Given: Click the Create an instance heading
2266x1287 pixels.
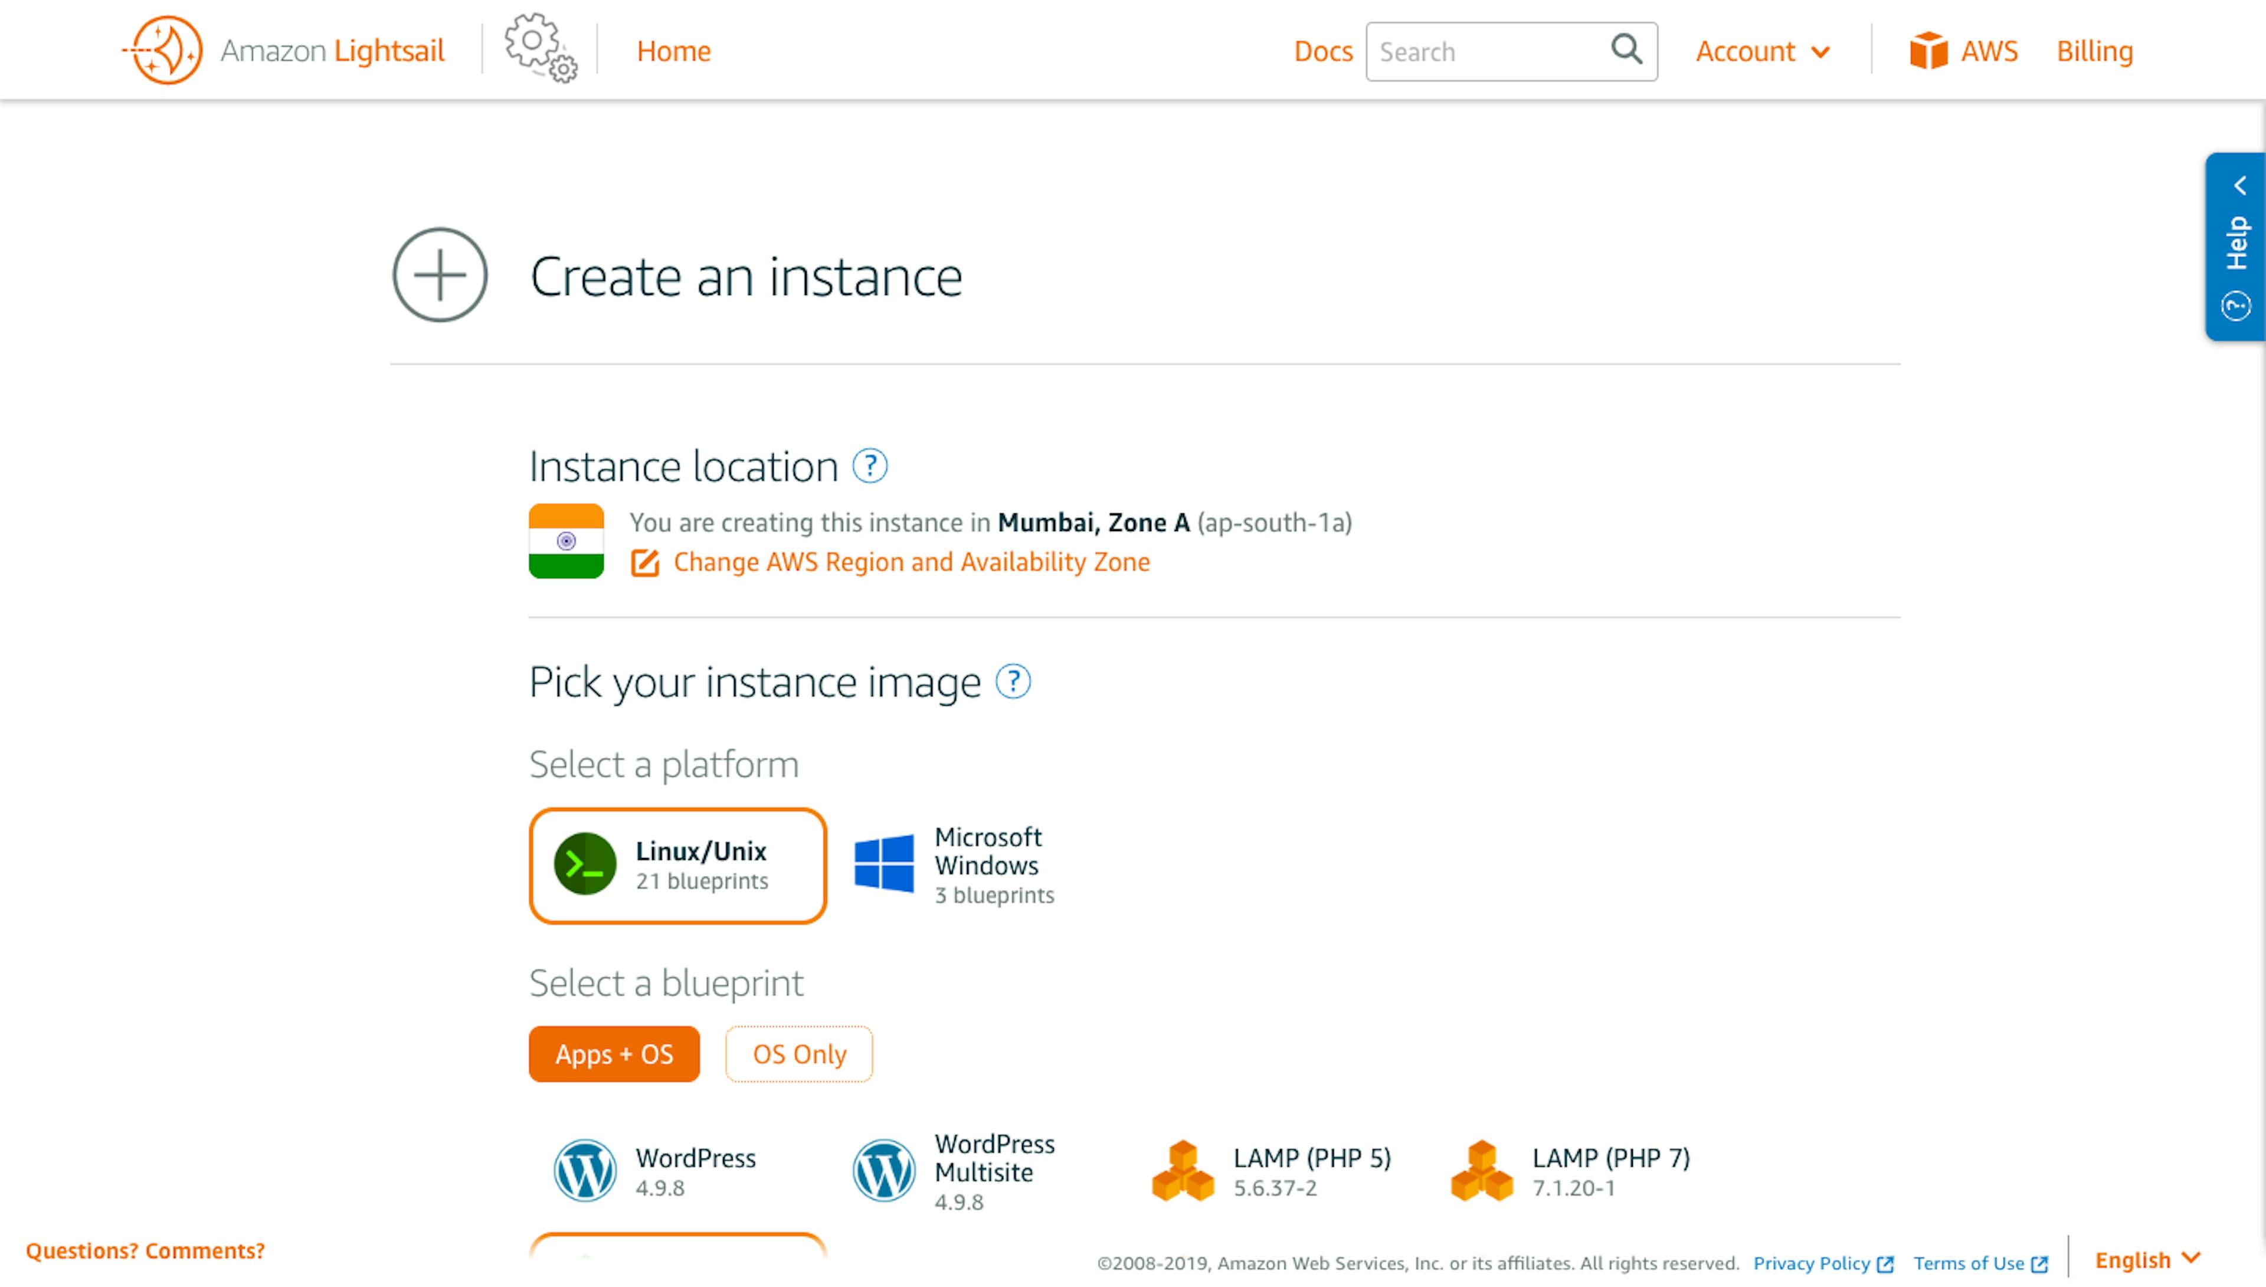Looking at the screenshot, I should click(746, 277).
